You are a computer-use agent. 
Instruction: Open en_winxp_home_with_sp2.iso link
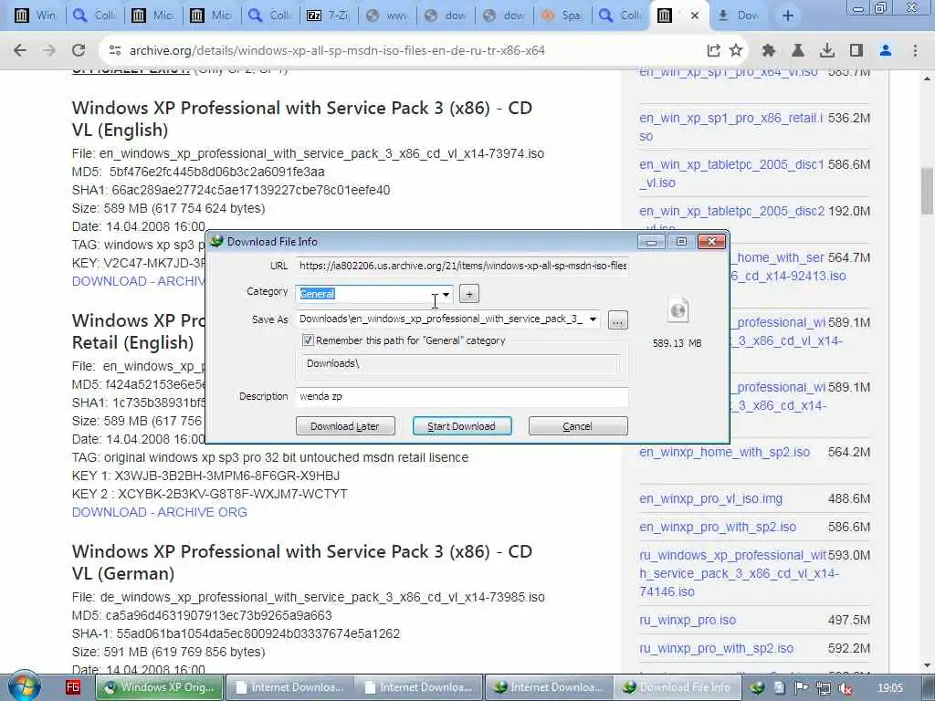pos(724,452)
